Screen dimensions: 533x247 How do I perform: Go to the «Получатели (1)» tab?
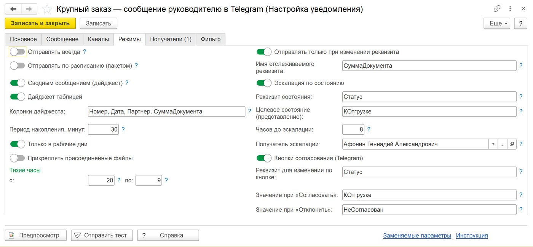pos(171,39)
